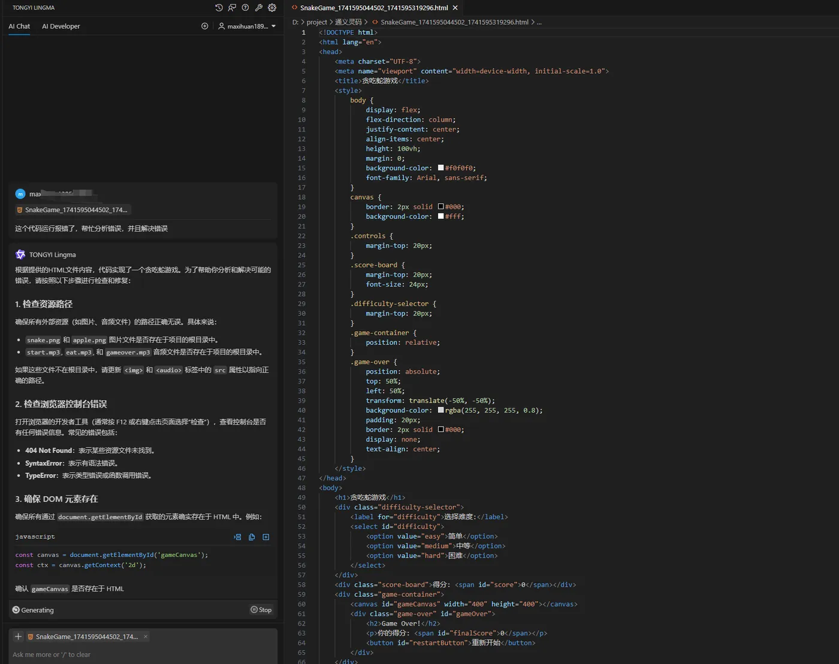Image resolution: width=839 pixels, height=664 pixels.
Task: Click the '2. 检查浏览器控制台错误' heading
Action: 61,404
